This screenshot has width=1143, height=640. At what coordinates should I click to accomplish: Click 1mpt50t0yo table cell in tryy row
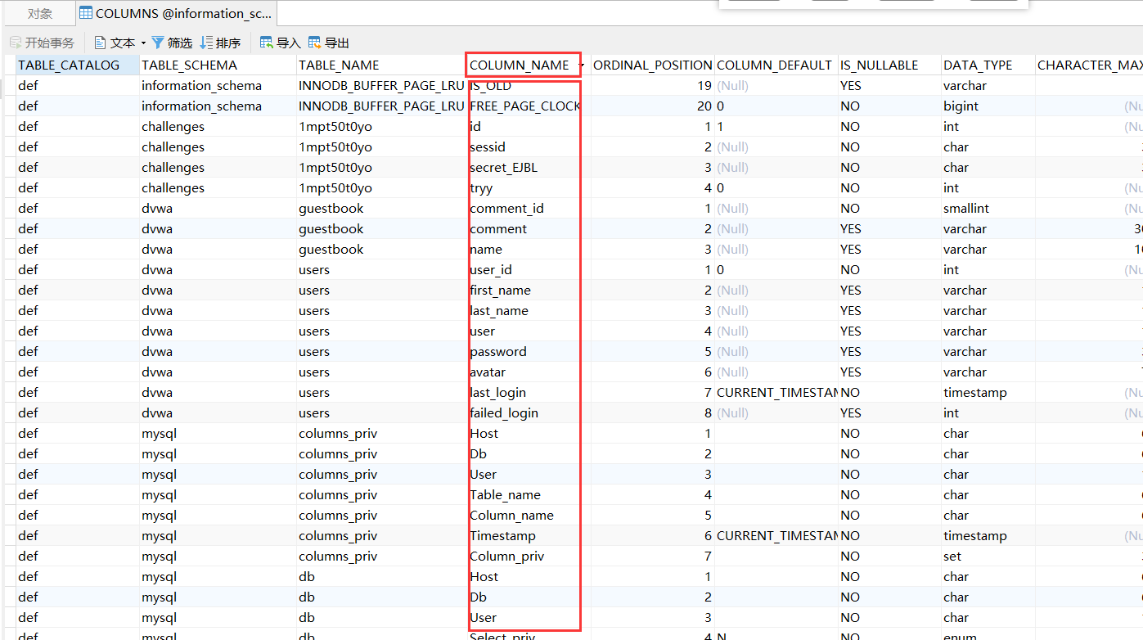pos(381,188)
